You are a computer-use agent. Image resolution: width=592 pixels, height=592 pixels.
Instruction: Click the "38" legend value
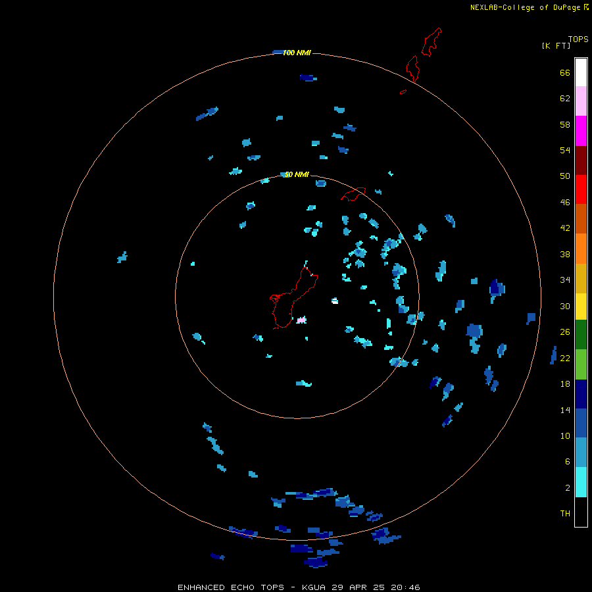click(x=565, y=255)
